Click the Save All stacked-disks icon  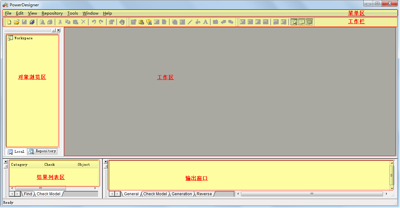[x=32, y=22]
